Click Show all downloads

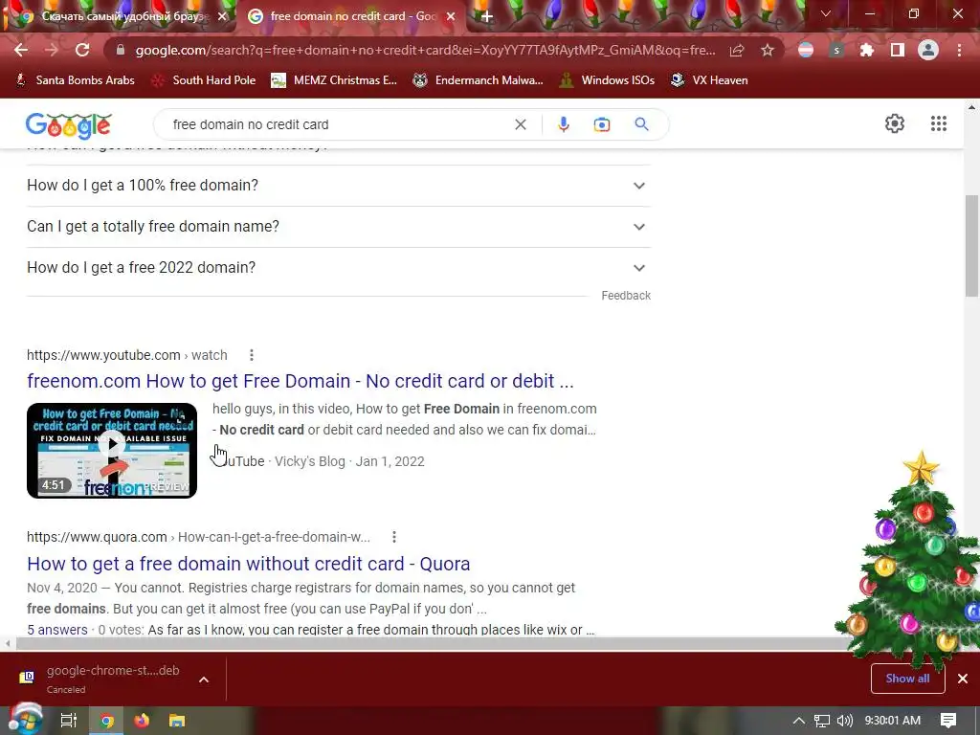pos(907,679)
